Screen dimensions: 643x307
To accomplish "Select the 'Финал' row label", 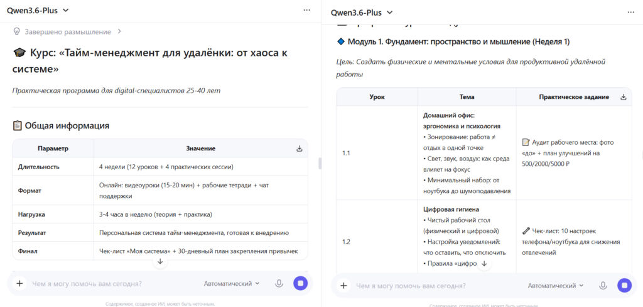I will coord(28,251).
